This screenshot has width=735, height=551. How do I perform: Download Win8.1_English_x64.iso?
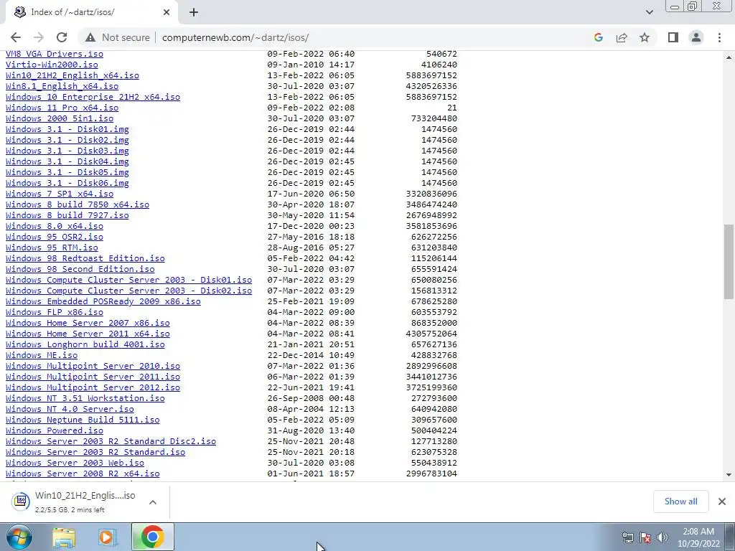[x=62, y=86]
